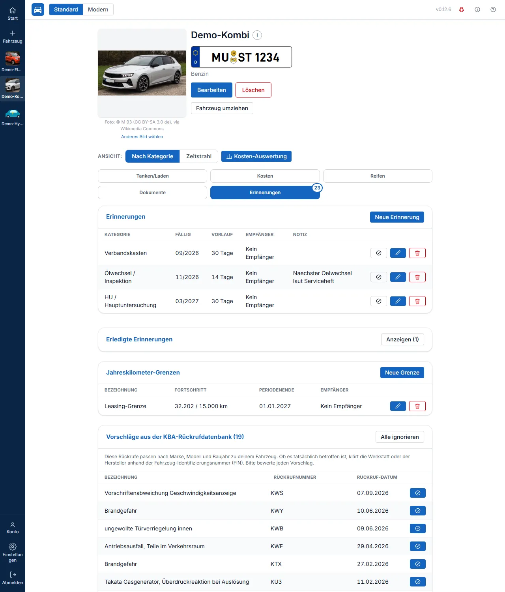The height and width of the screenshot is (592, 505).
Task: Switch layout to Modern
Action: [x=98, y=9]
